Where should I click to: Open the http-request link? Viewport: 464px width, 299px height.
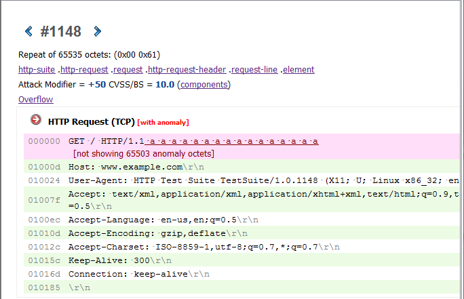[x=84, y=70]
